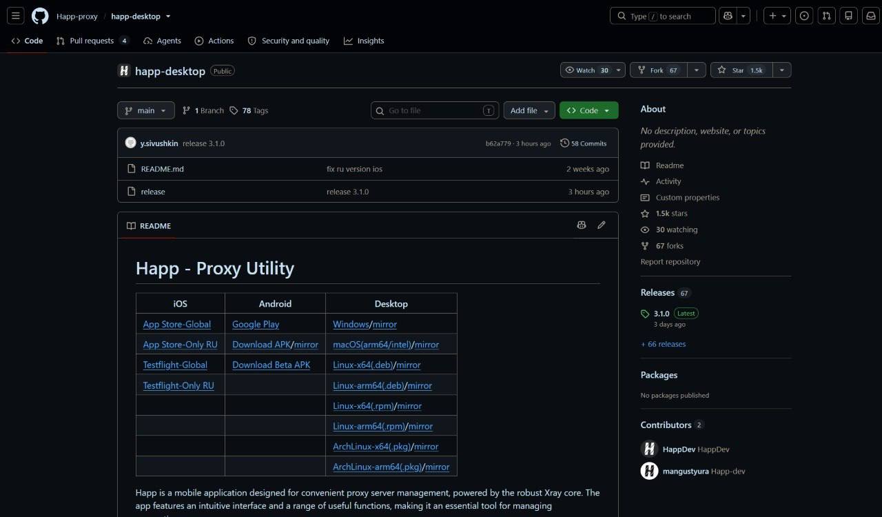
Task: Open Copilot icon in README header
Action: [582, 225]
